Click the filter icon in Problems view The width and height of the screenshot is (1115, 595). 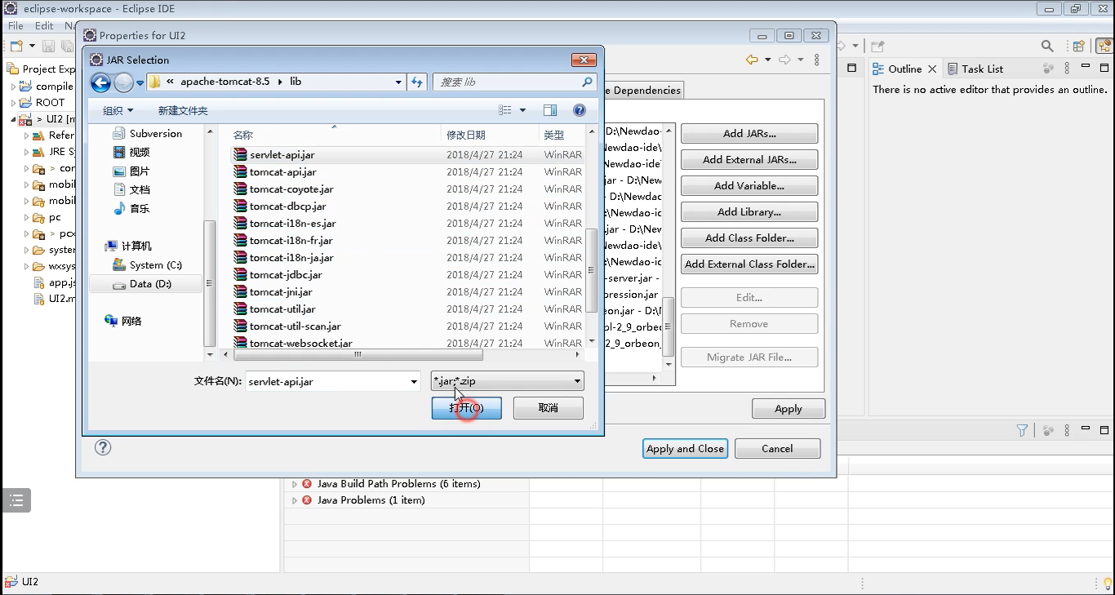[1022, 430]
